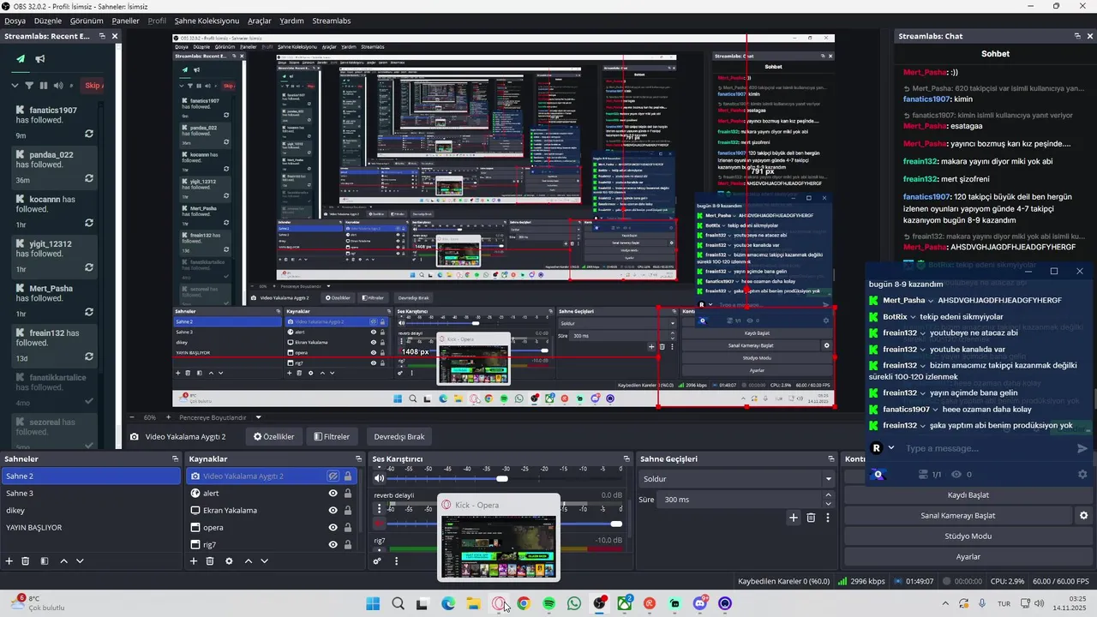The image size is (1097, 617).
Task: Open the filter funnel in Recent Events
Action: 29,86
